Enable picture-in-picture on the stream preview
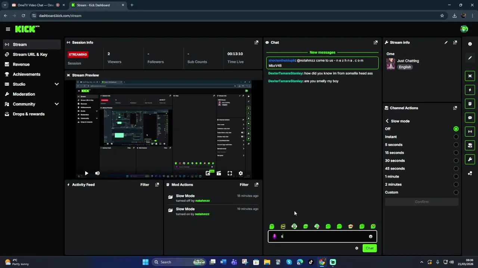The height and width of the screenshot is (268, 478). point(208,173)
